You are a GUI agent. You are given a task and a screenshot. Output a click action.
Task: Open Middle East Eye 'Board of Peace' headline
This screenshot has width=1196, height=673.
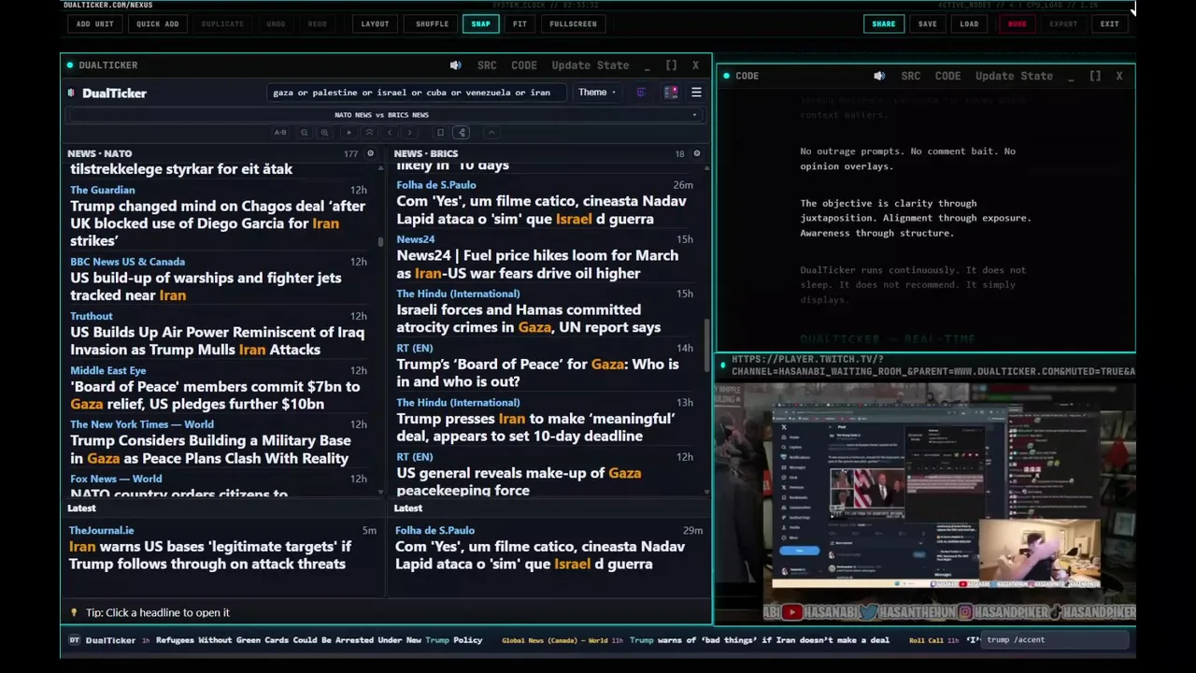(x=215, y=394)
